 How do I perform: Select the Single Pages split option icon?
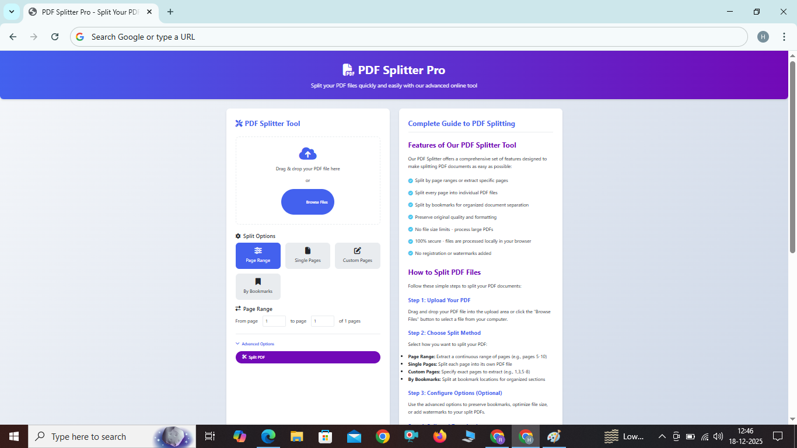coord(307,251)
